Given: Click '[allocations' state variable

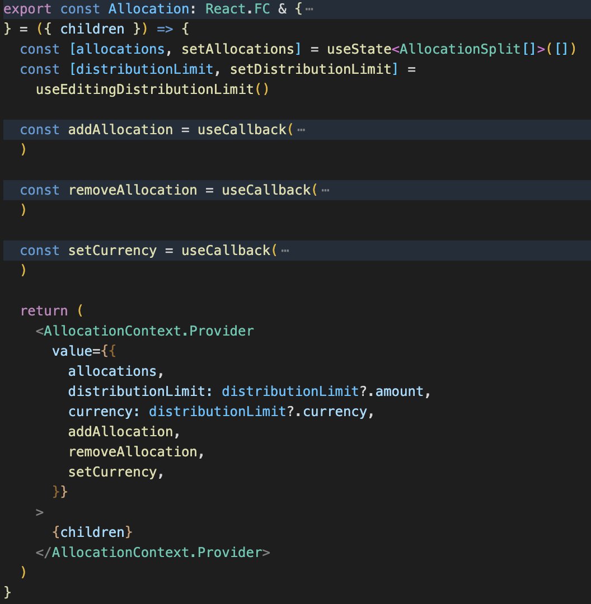Looking at the screenshot, I should coord(117,49).
